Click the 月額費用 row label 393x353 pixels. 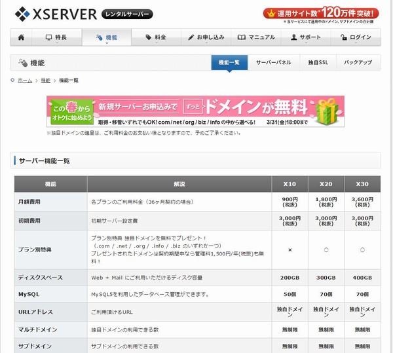click(x=29, y=202)
